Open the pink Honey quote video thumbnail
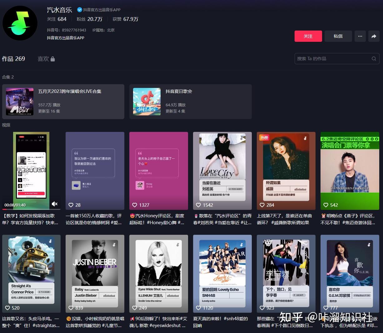Screen dimensions: 383x333 tap(159, 171)
